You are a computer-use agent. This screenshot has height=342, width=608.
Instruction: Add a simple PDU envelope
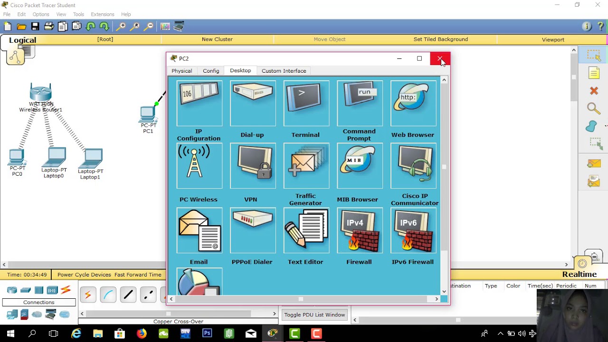(x=594, y=164)
